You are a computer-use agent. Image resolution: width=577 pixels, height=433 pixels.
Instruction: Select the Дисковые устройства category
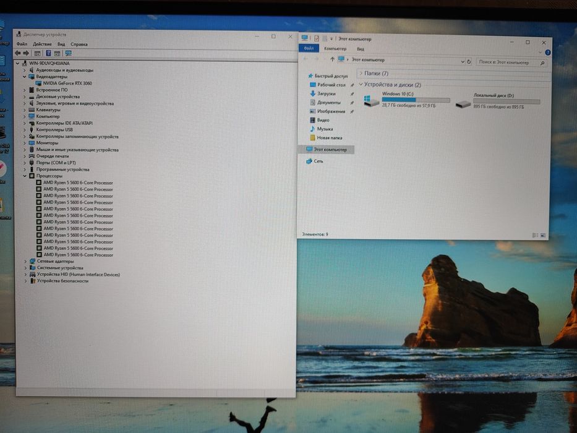coord(58,96)
